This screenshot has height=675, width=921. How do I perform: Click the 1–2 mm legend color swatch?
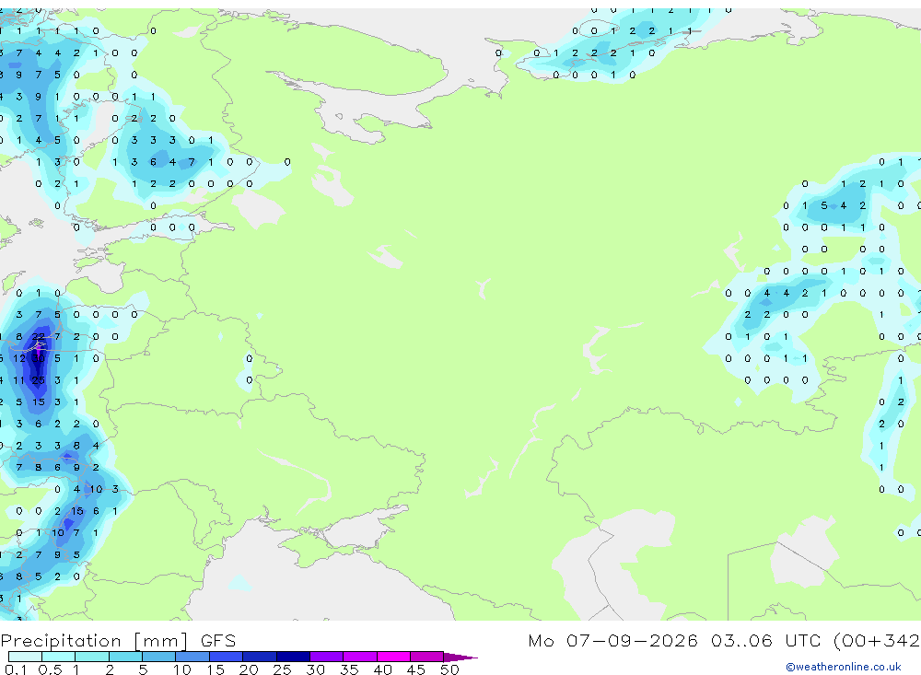91,657
